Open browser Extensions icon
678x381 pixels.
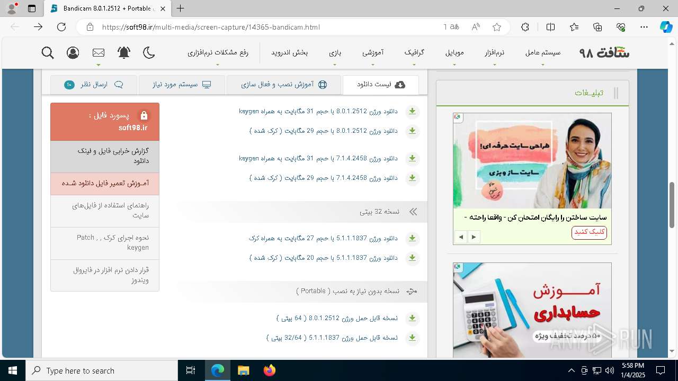coord(525,27)
